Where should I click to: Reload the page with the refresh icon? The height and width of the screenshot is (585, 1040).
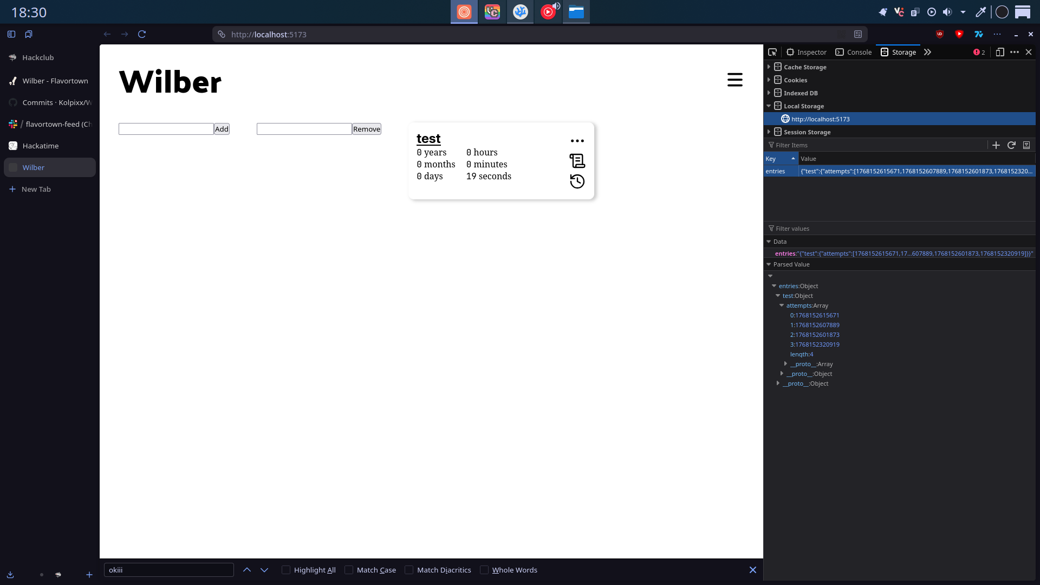(x=142, y=34)
